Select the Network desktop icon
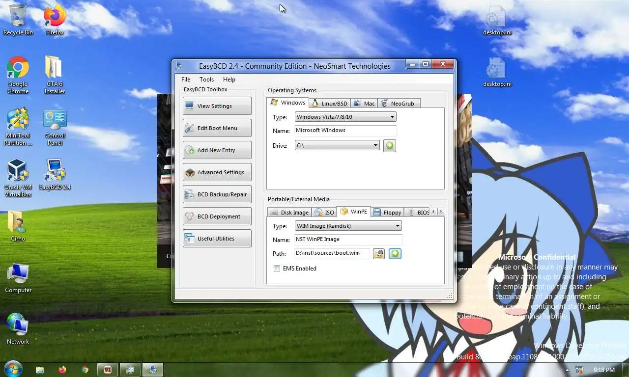 [x=18, y=329]
